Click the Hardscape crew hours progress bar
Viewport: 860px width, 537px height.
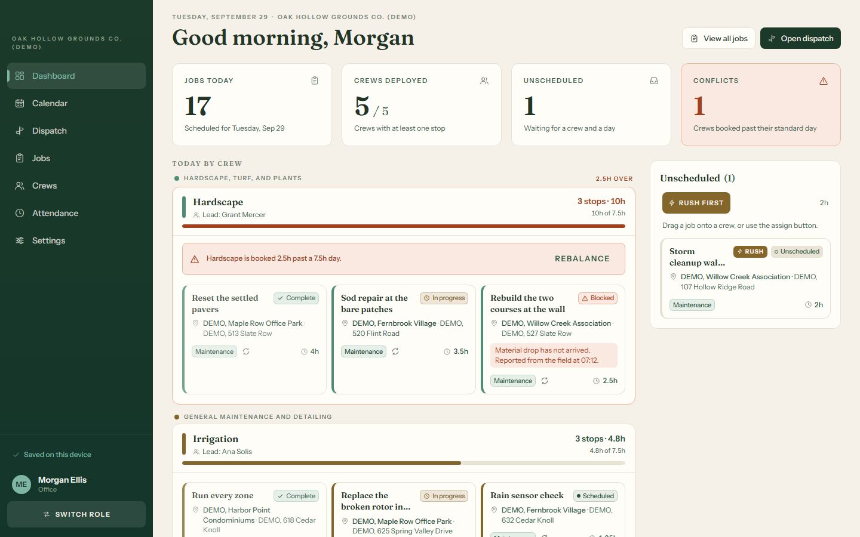[x=404, y=226]
